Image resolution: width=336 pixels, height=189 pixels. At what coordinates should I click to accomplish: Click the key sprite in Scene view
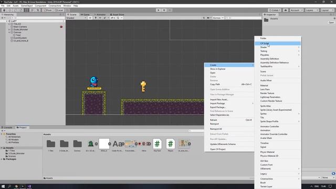pyautogui.click(x=143, y=87)
